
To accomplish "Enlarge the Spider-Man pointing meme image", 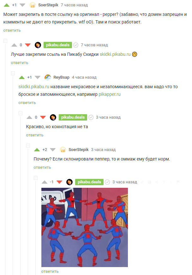I will [x=85, y=227].
